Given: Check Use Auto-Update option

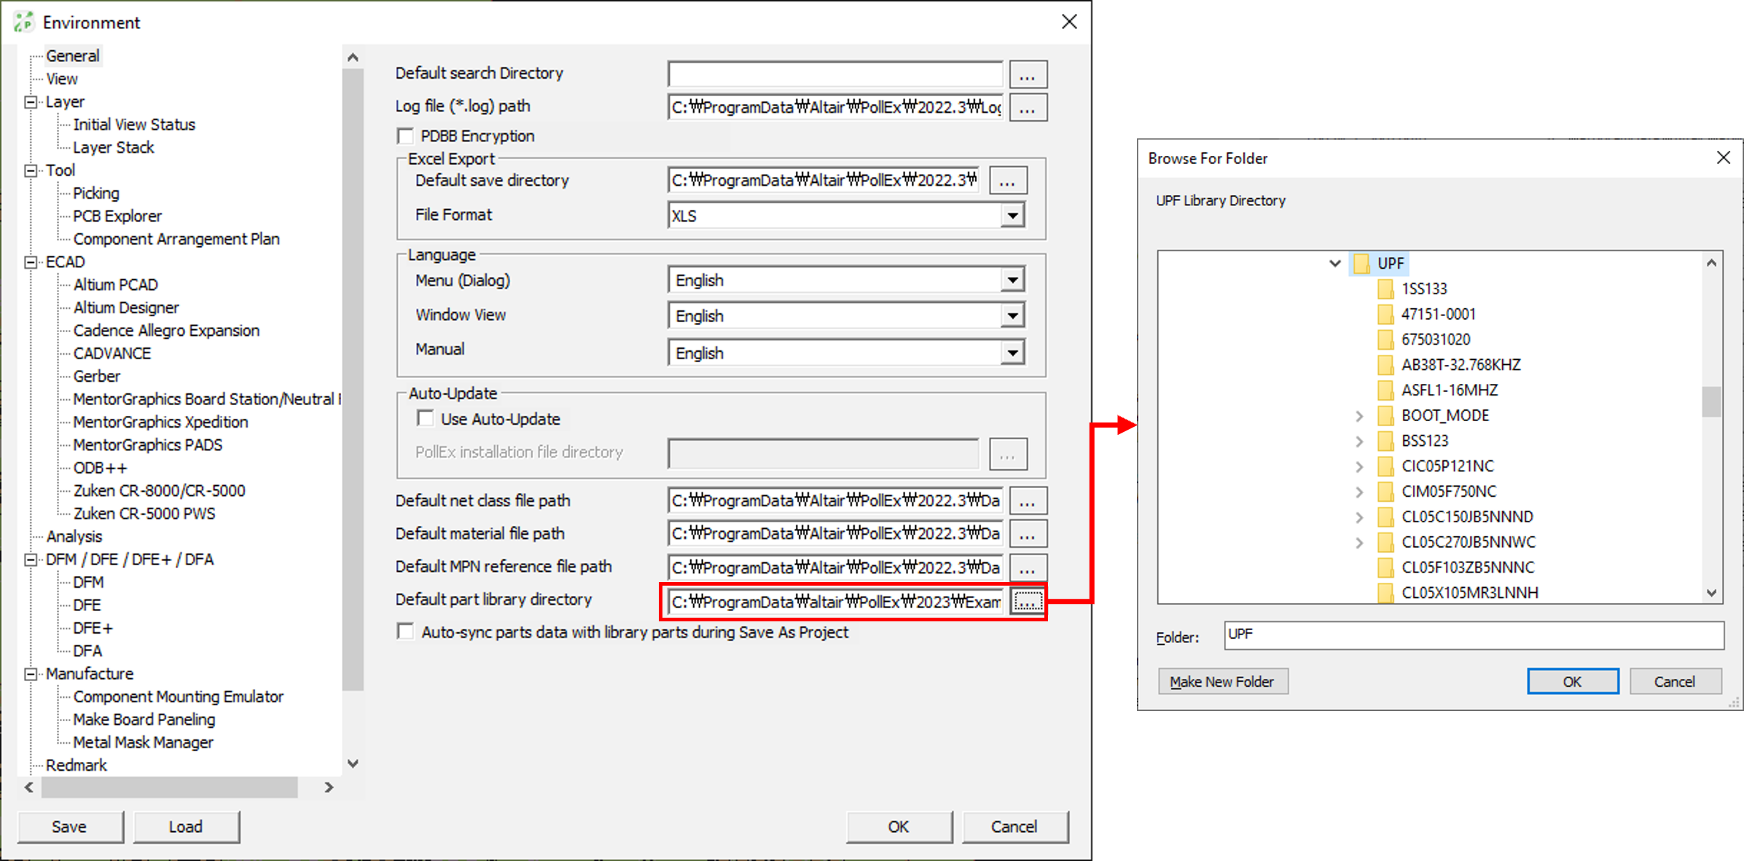Looking at the screenshot, I should pos(425,419).
